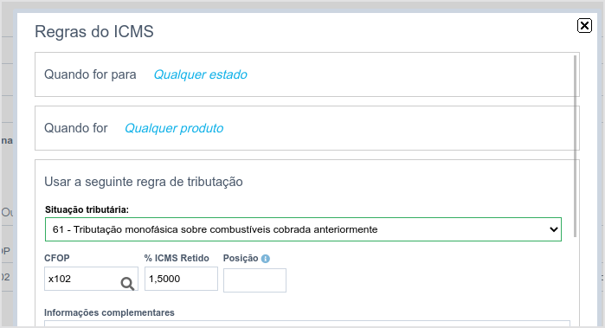Focus the % ICMS Retido field
605x328 pixels.
[181, 279]
